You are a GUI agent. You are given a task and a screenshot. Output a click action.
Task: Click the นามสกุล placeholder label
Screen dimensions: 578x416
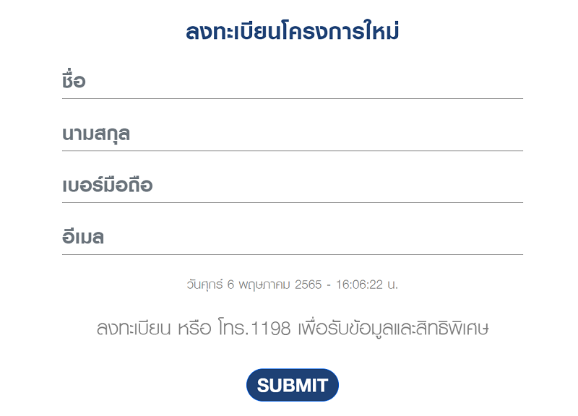(x=96, y=134)
